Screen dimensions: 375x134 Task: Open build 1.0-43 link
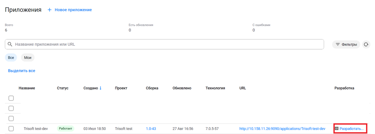(x=151, y=129)
